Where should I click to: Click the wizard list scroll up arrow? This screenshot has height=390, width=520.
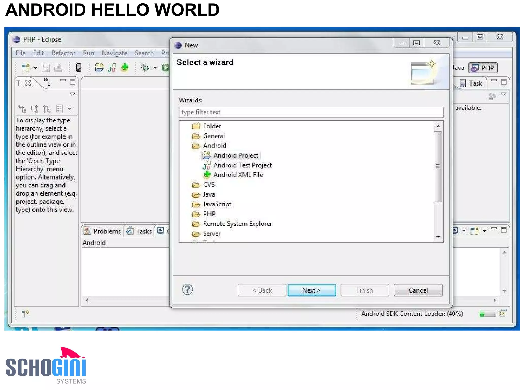pyautogui.click(x=438, y=126)
